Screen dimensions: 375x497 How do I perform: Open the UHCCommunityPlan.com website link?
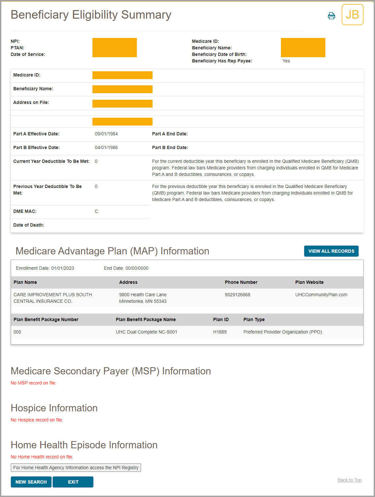tap(321, 294)
